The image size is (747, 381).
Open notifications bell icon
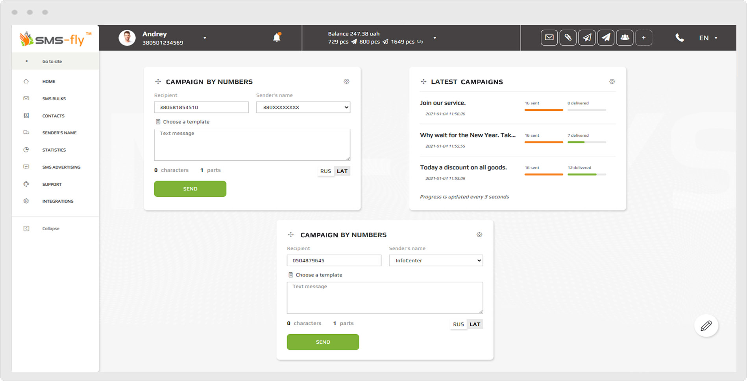pos(277,37)
